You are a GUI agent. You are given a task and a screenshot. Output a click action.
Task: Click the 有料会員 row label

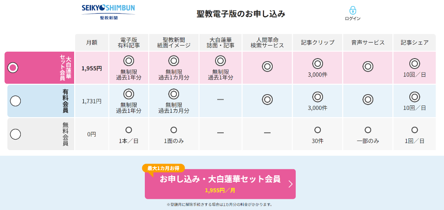(x=65, y=101)
